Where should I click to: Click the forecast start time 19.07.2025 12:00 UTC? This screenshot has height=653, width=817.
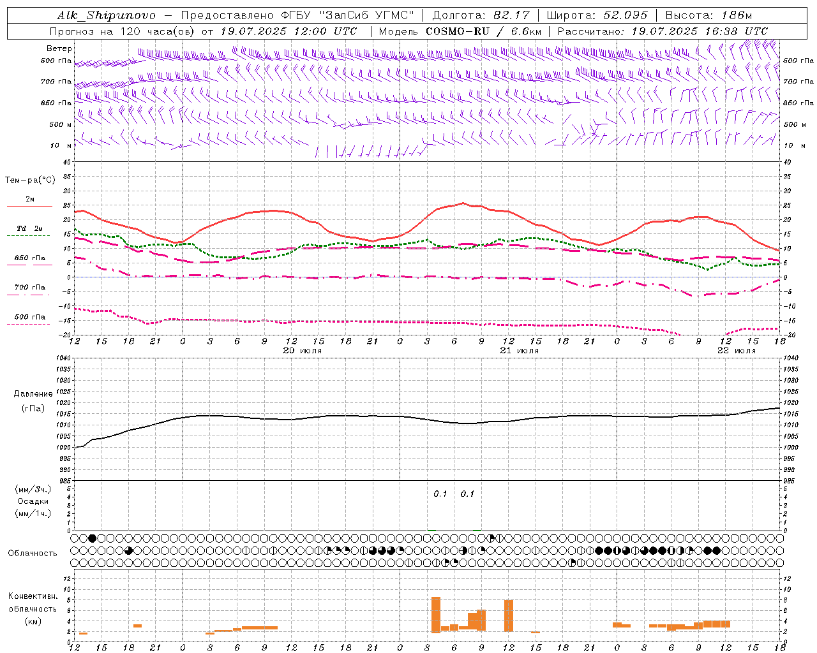(289, 31)
